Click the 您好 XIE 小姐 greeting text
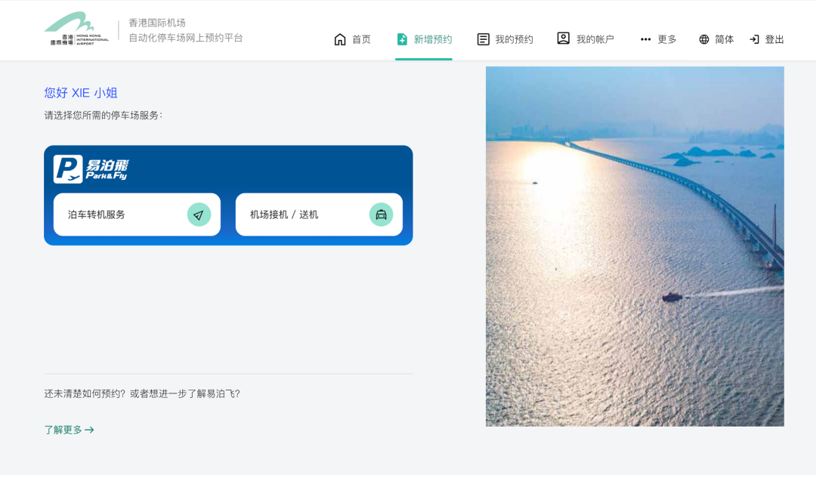 coord(81,93)
